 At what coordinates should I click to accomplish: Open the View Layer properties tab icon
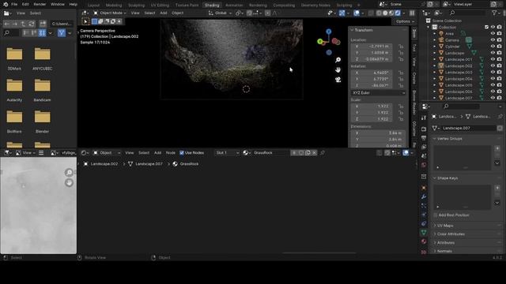point(424,148)
